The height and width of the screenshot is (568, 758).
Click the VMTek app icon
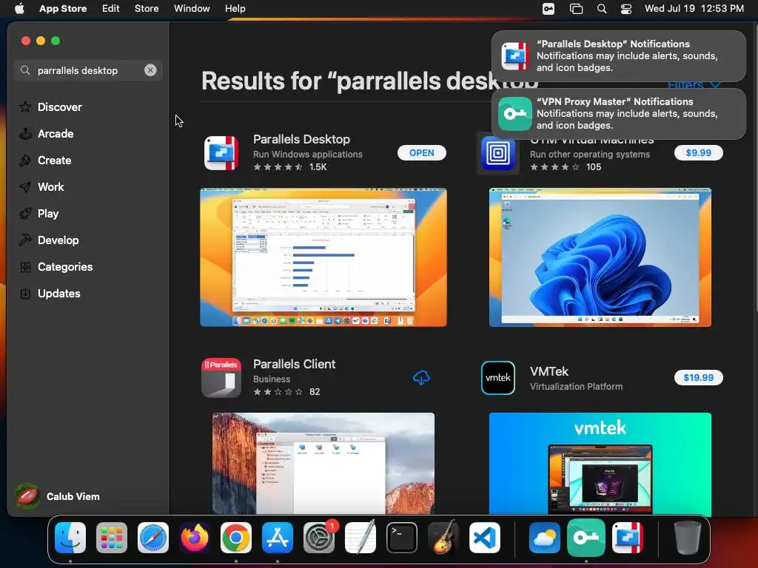498,378
